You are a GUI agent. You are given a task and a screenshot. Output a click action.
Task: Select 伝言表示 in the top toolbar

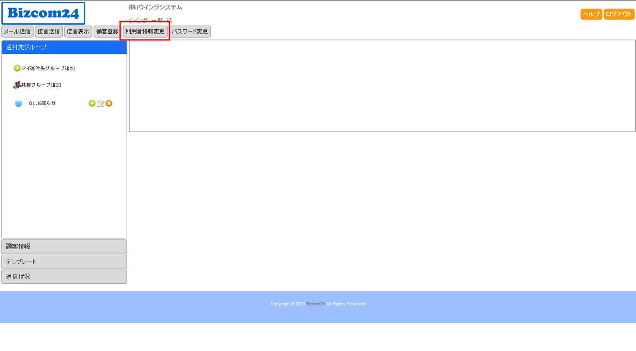(x=78, y=31)
